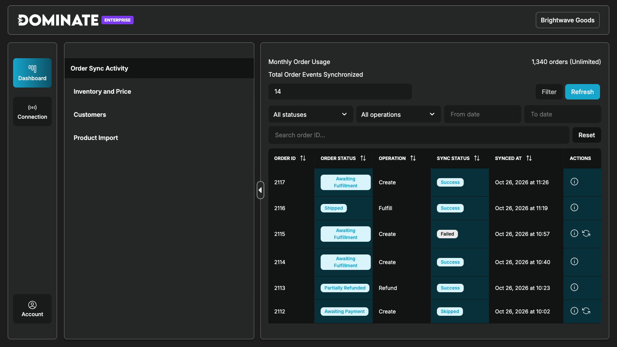Image resolution: width=617 pixels, height=347 pixels.
Task: View info for order 2113
Action: (574, 287)
